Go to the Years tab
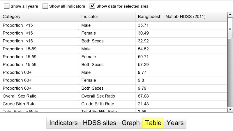The width and height of the screenshot is (233, 131). [175, 123]
